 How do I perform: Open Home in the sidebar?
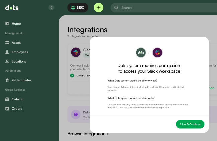[16, 24]
